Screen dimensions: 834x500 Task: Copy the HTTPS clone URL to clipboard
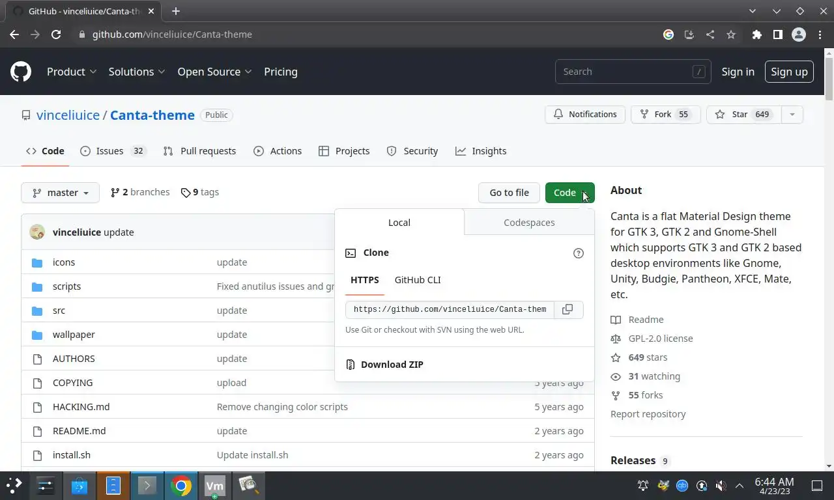tap(568, 309)
